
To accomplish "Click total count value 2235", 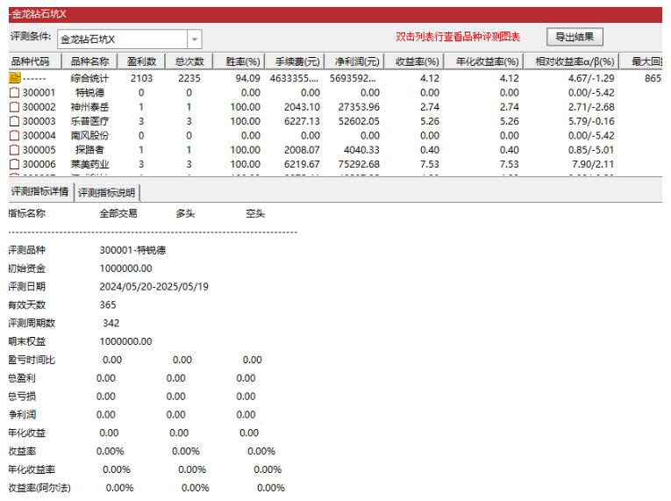I will click(189, 78).
